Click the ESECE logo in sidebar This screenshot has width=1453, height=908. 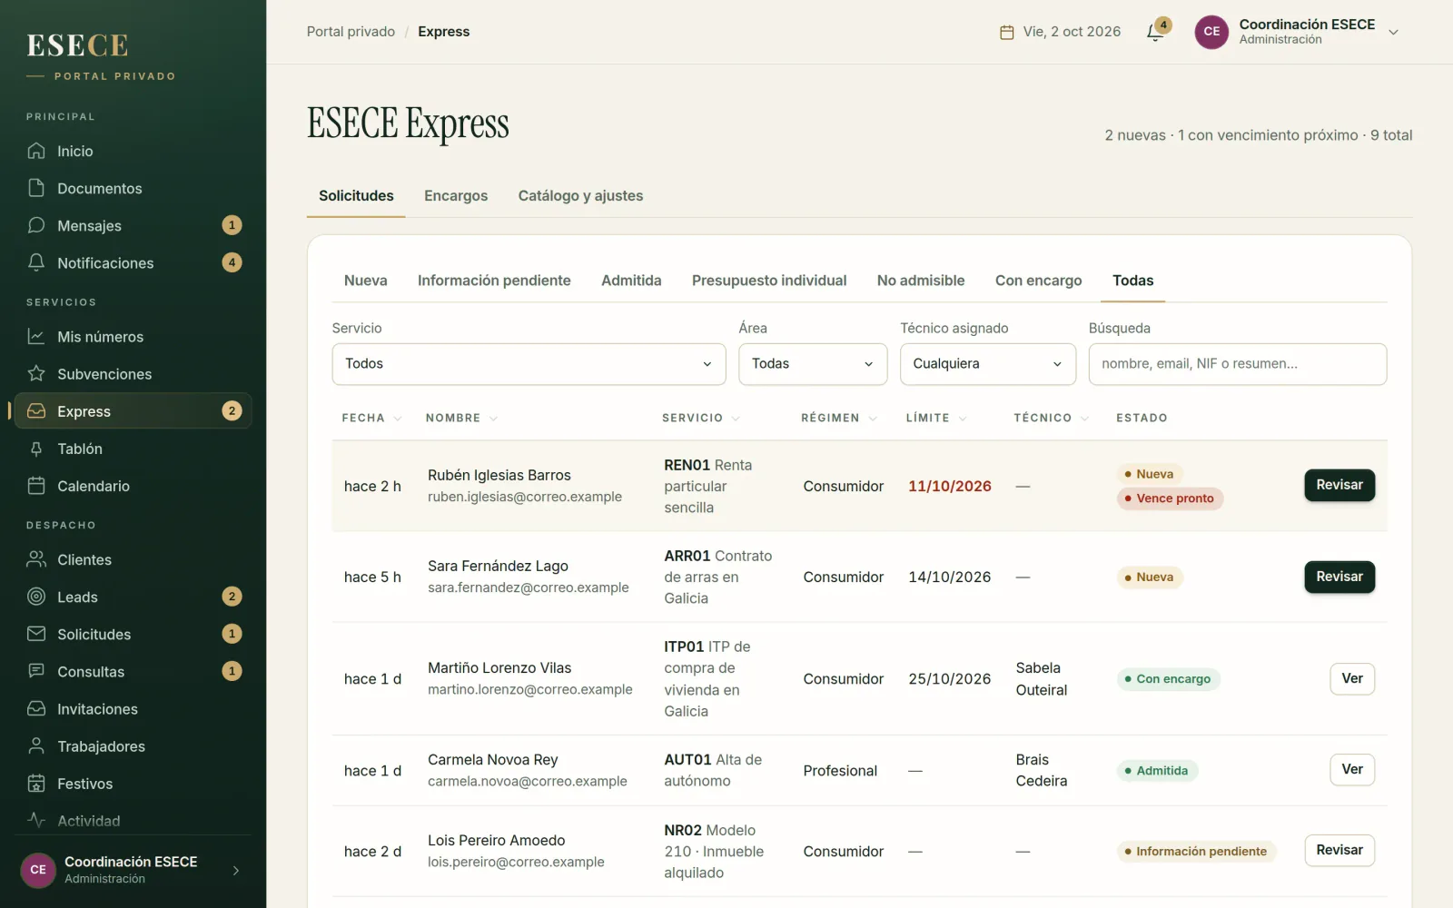click(x=77, y=45)
